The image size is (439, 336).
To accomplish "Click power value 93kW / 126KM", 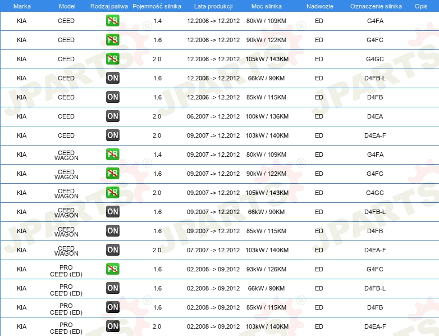I will (266, 269).
